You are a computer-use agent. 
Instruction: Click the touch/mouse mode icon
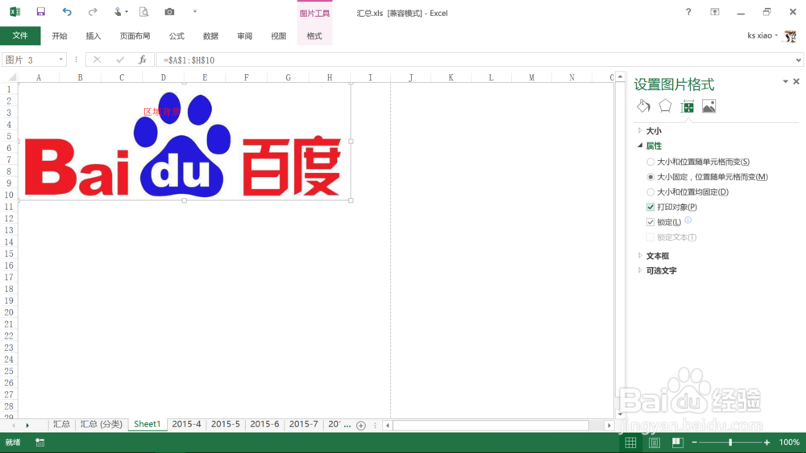118,12
